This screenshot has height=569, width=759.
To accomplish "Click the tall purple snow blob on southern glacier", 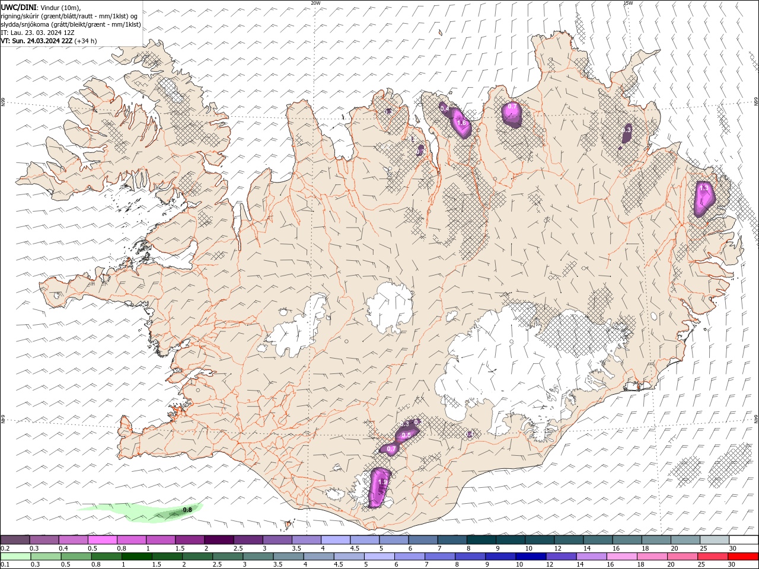I will click(379, 488).
